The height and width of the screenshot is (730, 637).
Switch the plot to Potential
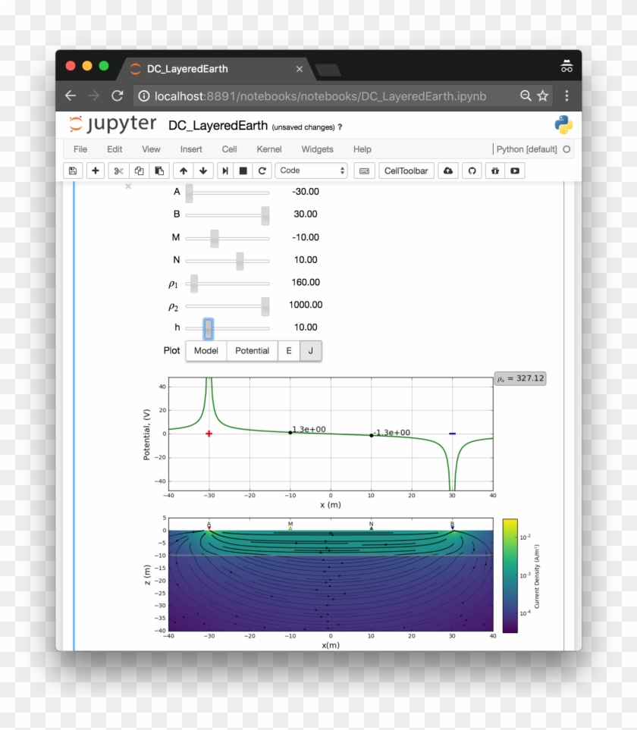coord(252,350)
